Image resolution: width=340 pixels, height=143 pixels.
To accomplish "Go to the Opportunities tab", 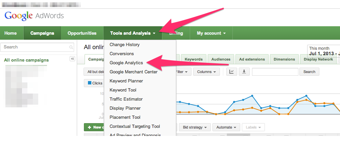I will [x=82, y=33].
